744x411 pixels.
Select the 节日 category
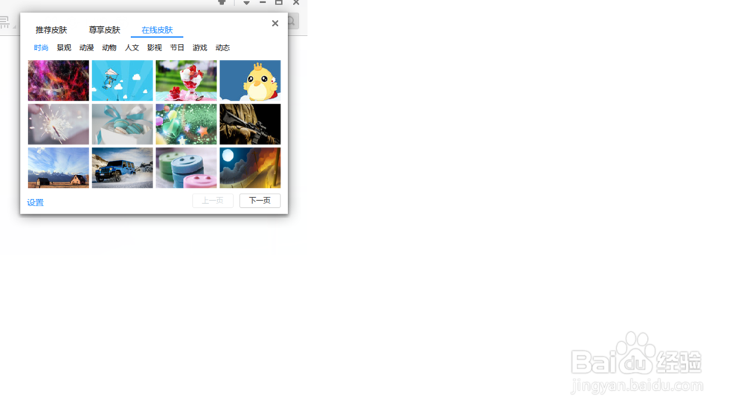[177, 48]
